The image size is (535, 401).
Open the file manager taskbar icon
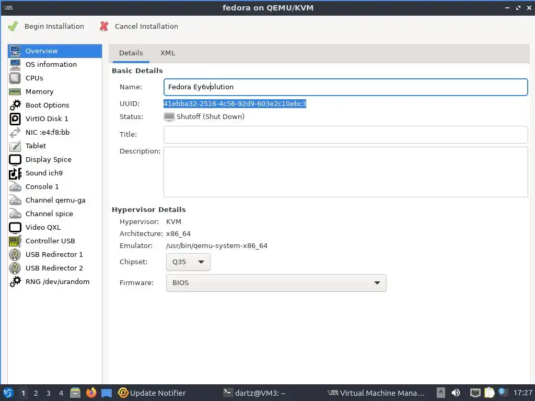pos(75,393)
